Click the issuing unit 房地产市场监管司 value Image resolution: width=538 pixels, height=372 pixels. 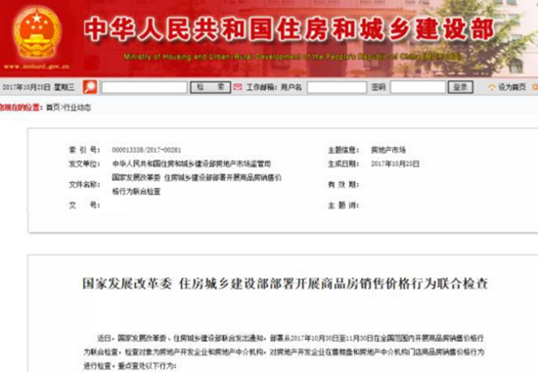pos(192,163)
